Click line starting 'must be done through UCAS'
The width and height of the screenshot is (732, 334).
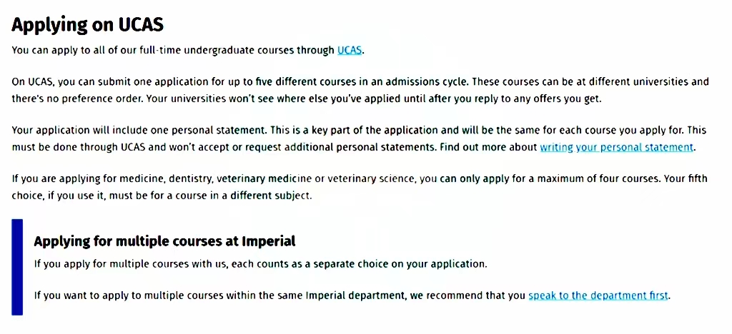354,148
